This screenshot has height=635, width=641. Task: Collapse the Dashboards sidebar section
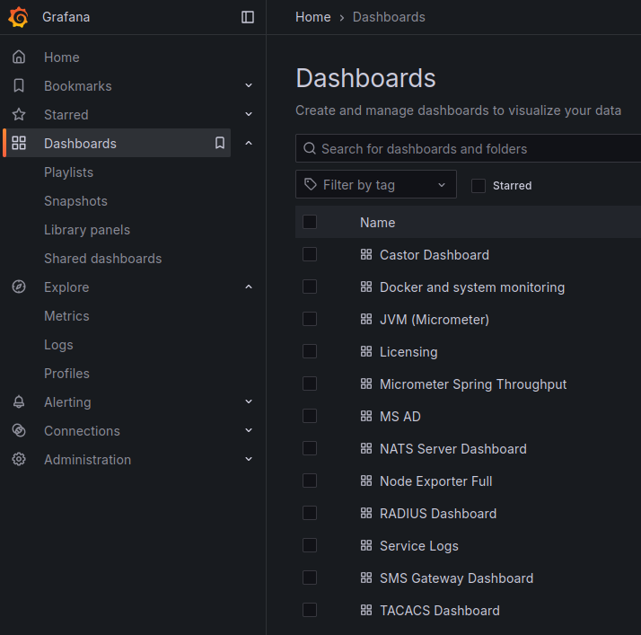point(249,144)
